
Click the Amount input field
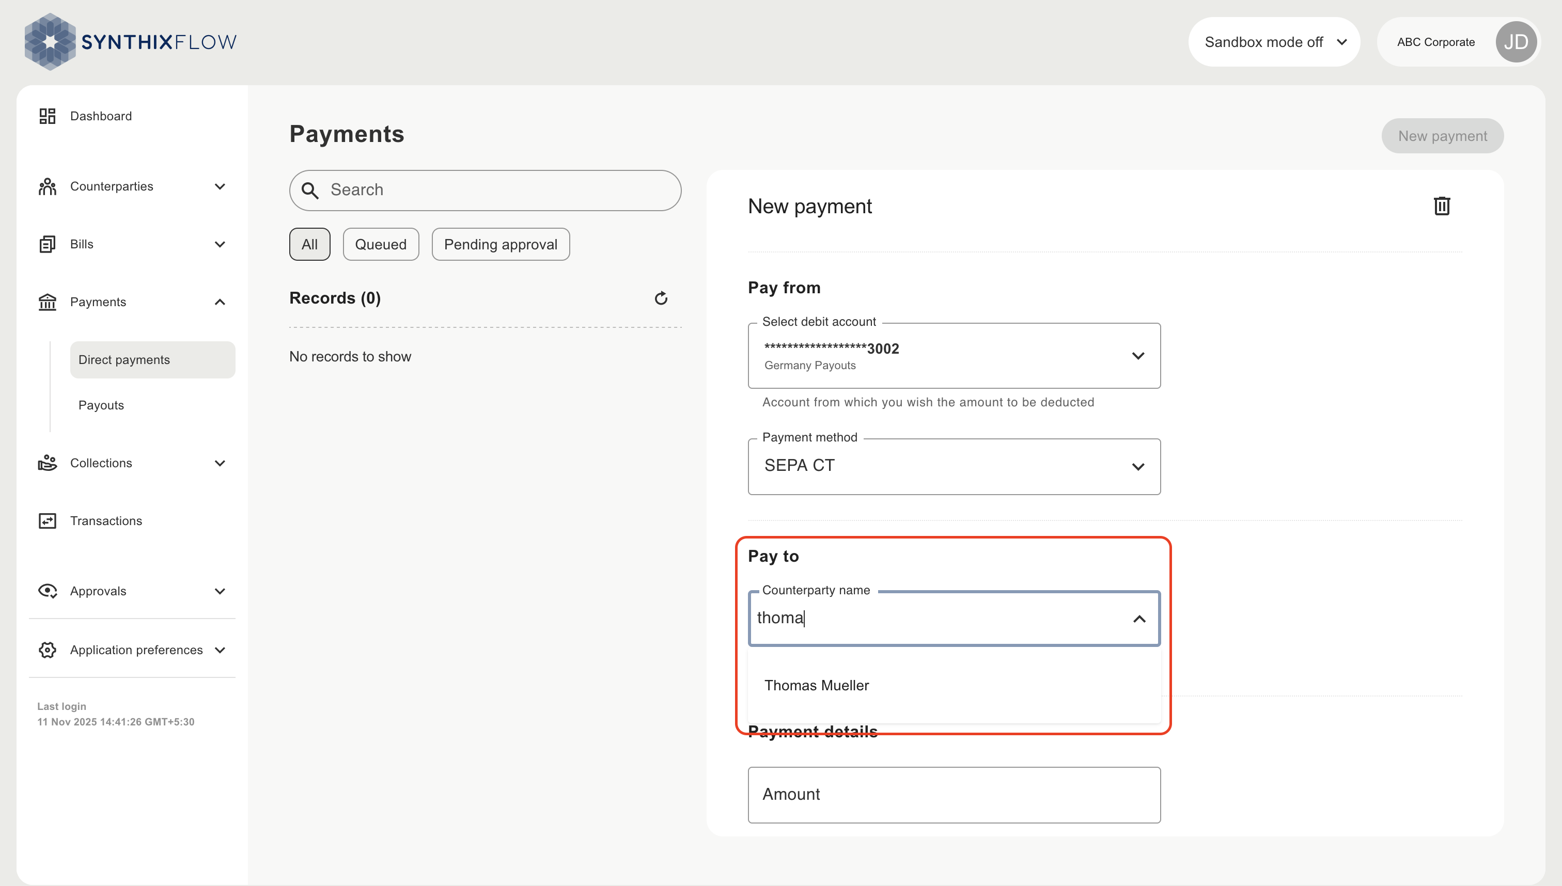click(x=954, y=795)
